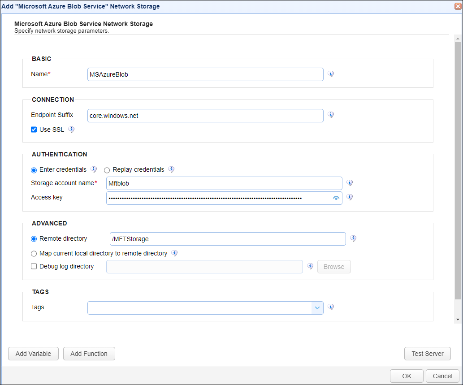This screenshot has height=385, width=463.
Task: Open info tooltip for Name field
Action: pyautogui.click(x=331, y=74)
